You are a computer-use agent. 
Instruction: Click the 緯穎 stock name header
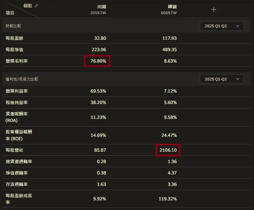(172, 7)
